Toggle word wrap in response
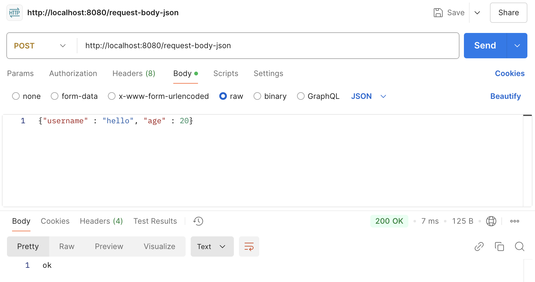The width and height of the screenshot is (535, 282). click(x=249, y=247)
